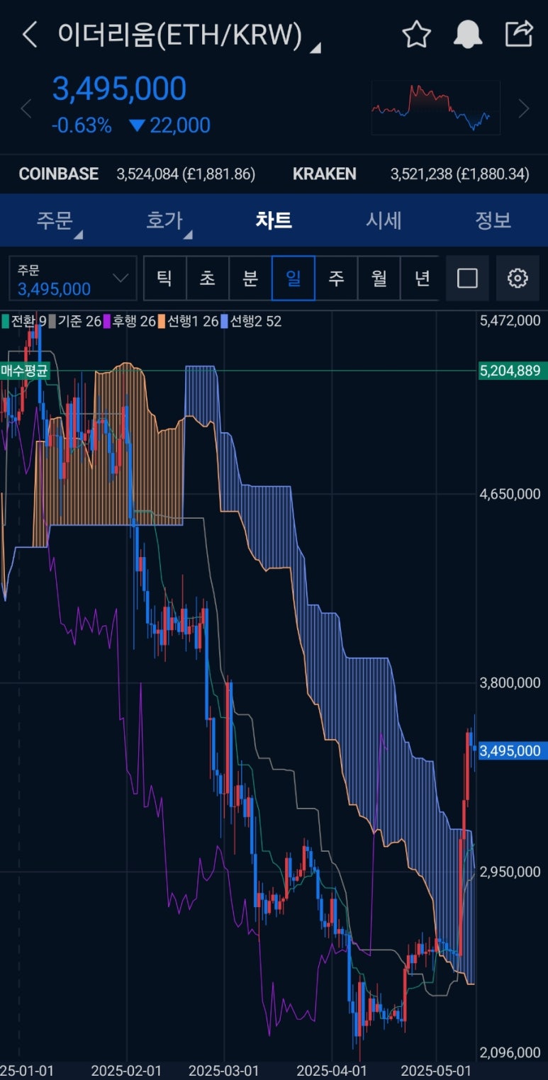Tap the 선행1 26 indicator legend
This screenshot has width=548, height=1080.
(188, 321)
